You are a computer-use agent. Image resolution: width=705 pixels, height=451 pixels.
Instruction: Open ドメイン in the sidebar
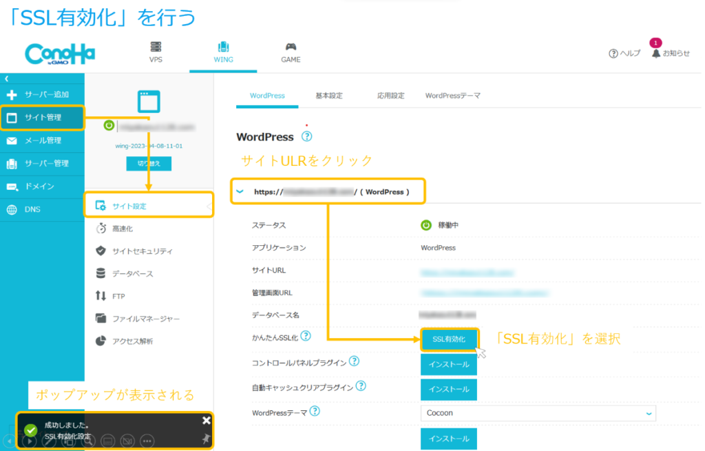coord(42,187)
